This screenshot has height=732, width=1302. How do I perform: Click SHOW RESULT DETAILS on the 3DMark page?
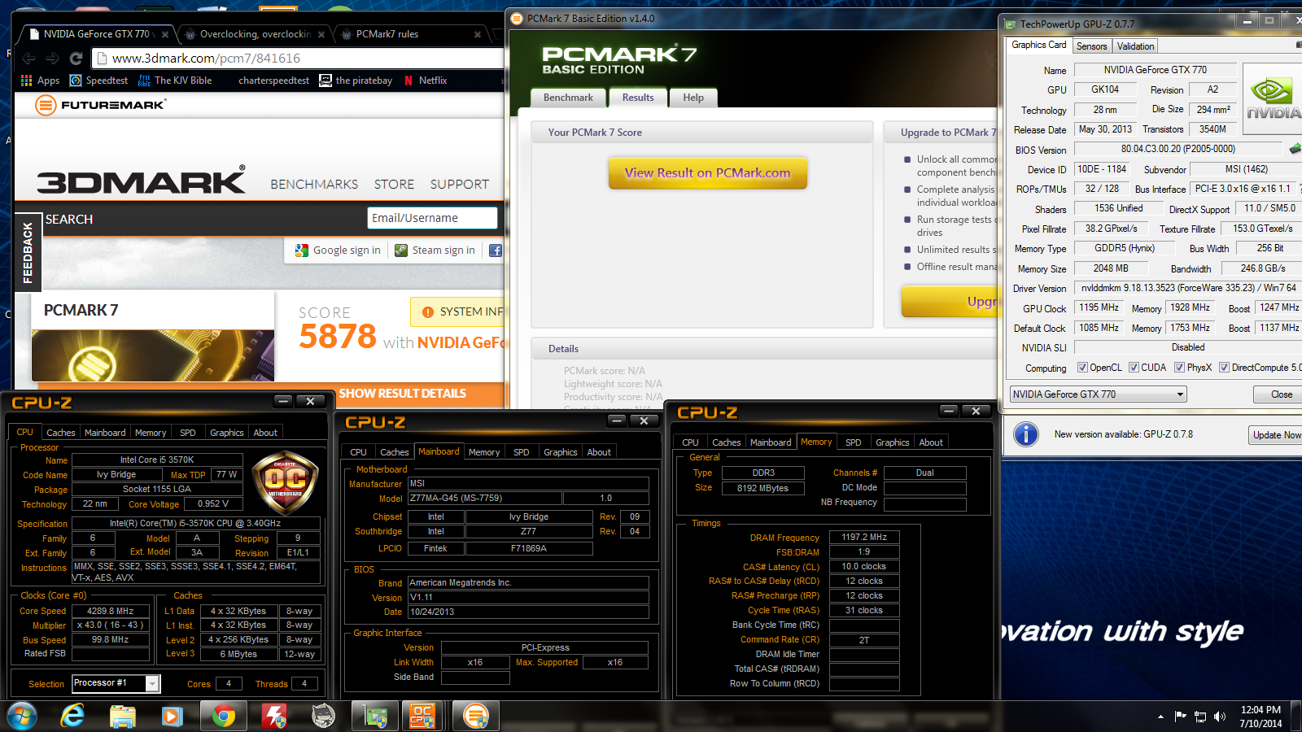click(x=403, y=394)
